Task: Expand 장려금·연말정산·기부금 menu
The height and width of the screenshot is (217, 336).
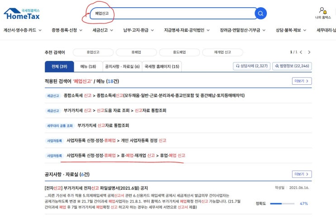Action: 242,30
